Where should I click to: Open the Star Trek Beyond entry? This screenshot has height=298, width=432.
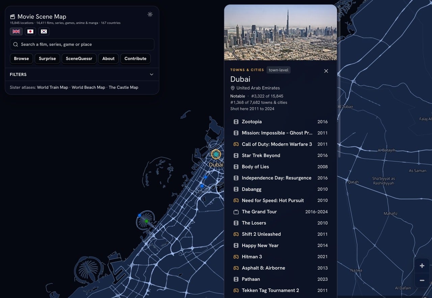tap(280, 155)
